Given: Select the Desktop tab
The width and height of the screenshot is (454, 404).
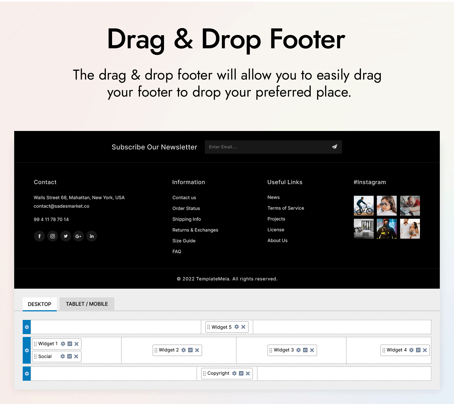Looking at the screenshot, I should pos(39,304).
